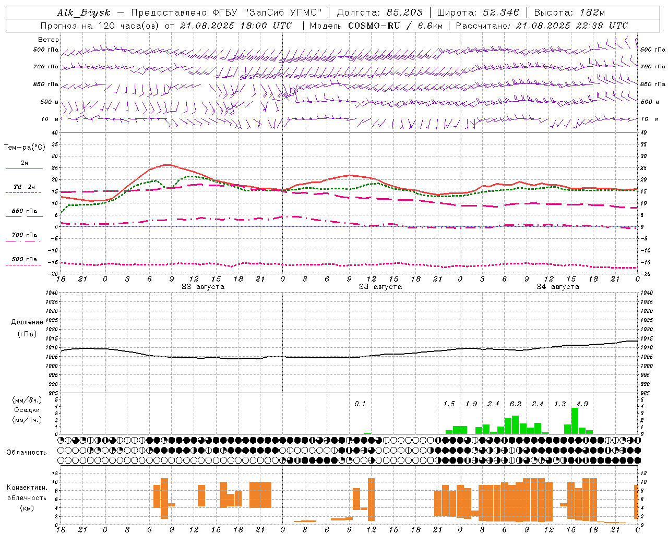Click the tallest green precipitation bar near 4.9

tap(575, 421)
